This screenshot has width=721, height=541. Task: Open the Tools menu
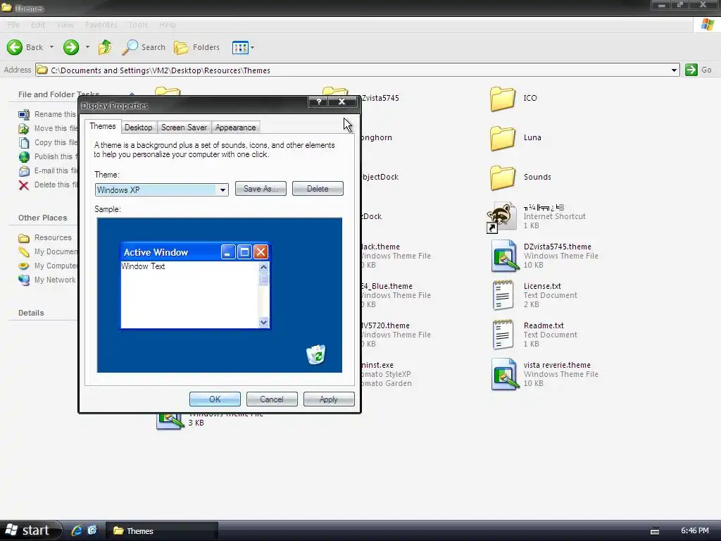pyautogui.click(x=138, y=25)
